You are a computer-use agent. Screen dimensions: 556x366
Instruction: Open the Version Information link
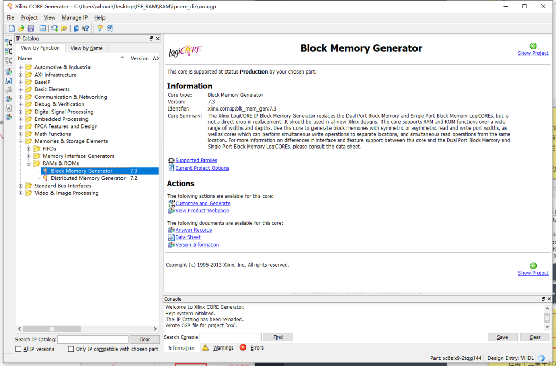tap(197, 245)
